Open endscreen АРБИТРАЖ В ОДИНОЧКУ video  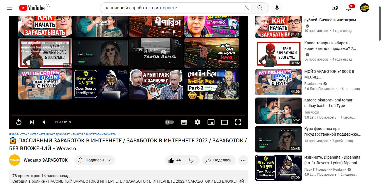pos(156,84)
